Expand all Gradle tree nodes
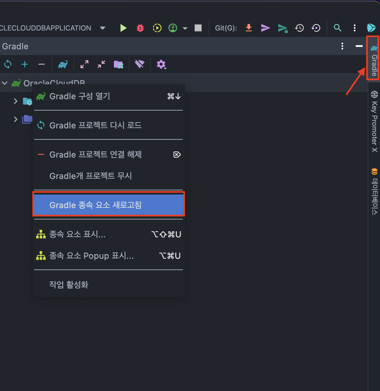 click(84, 64)
